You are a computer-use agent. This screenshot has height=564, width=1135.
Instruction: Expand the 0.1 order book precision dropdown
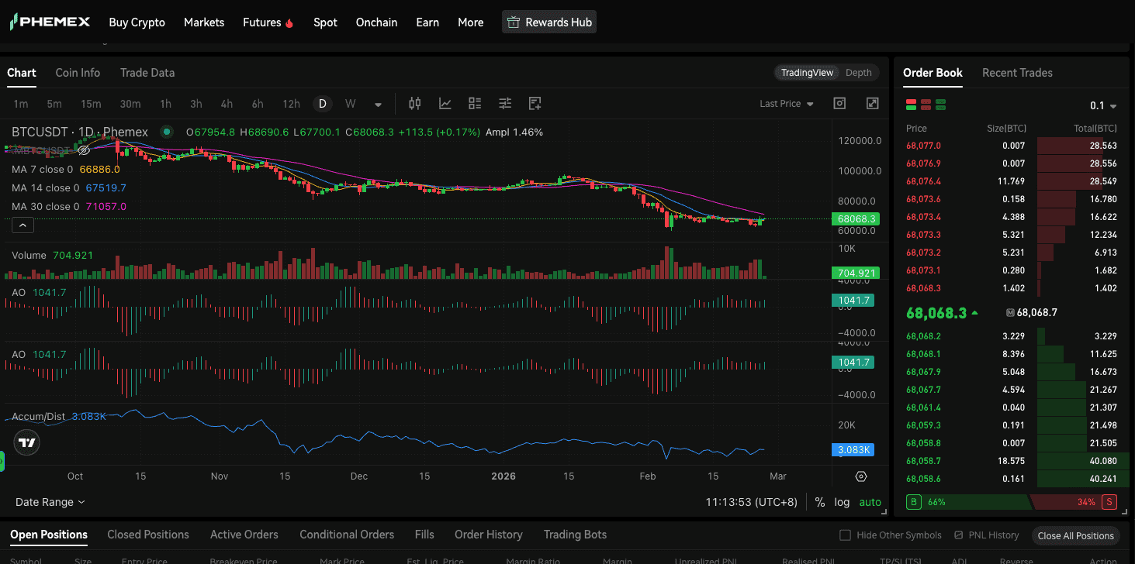[x=1103, y=106]
